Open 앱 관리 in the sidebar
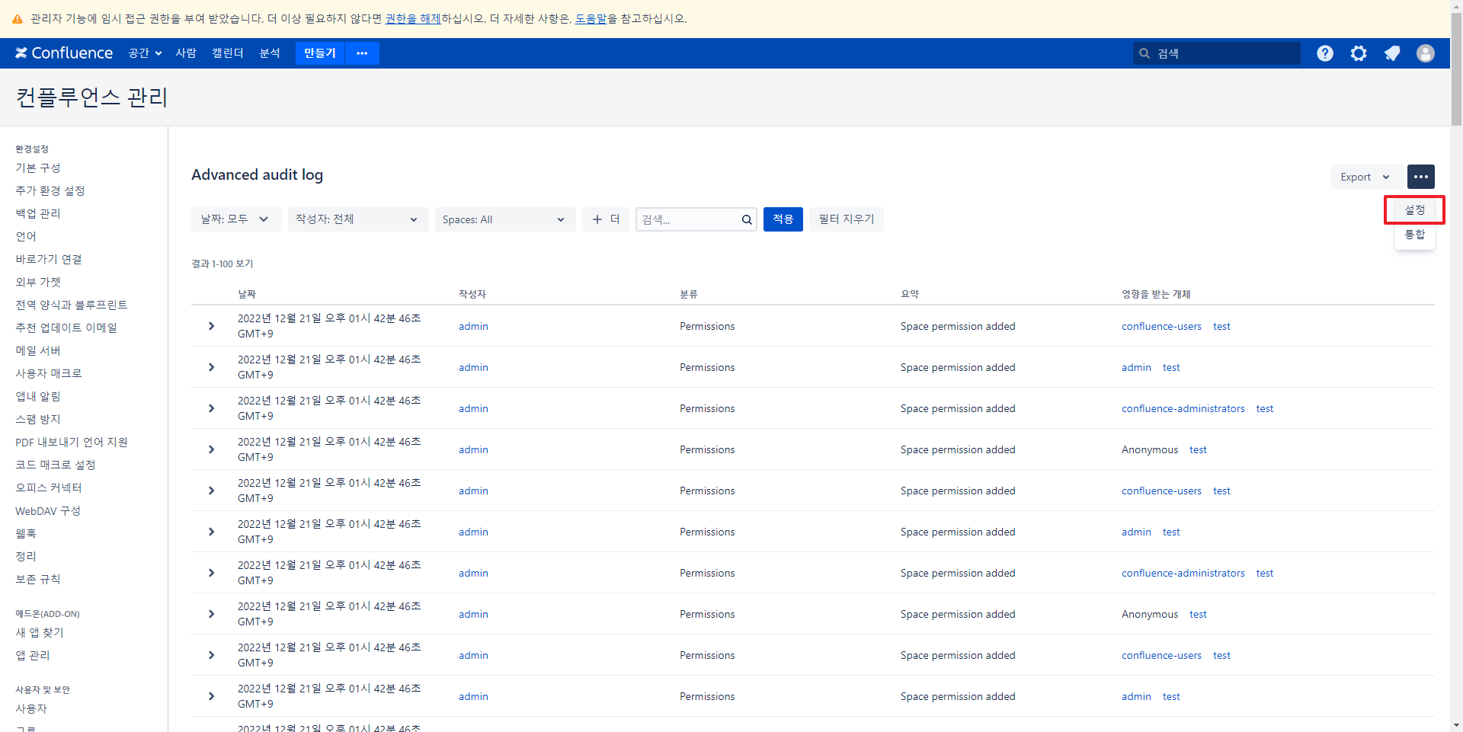This screenshot has height=732, width=1463. pyautogui.click(x=33, y=655)
